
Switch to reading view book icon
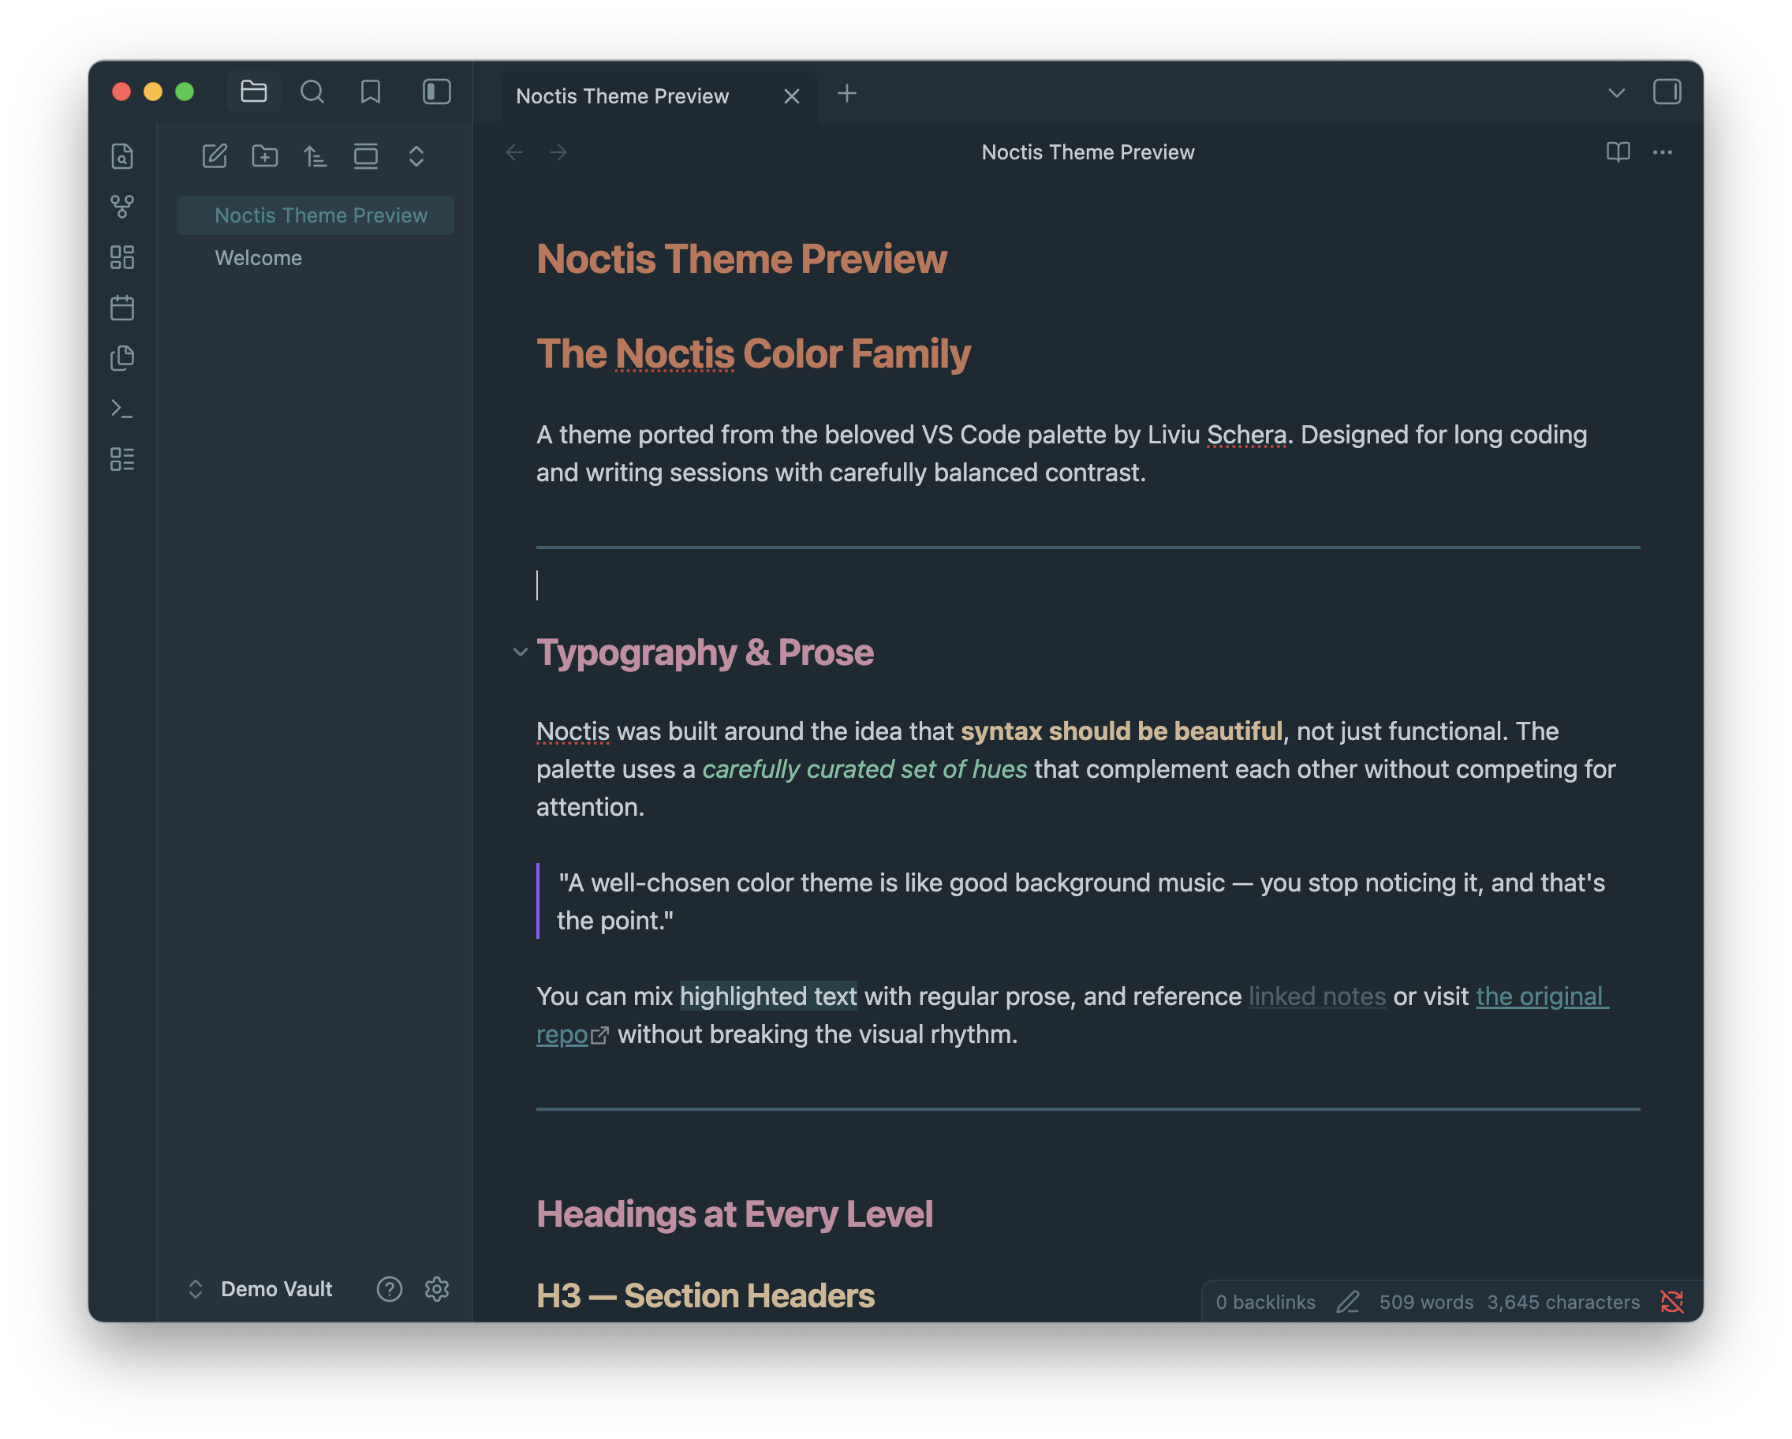coord(1618,152)
